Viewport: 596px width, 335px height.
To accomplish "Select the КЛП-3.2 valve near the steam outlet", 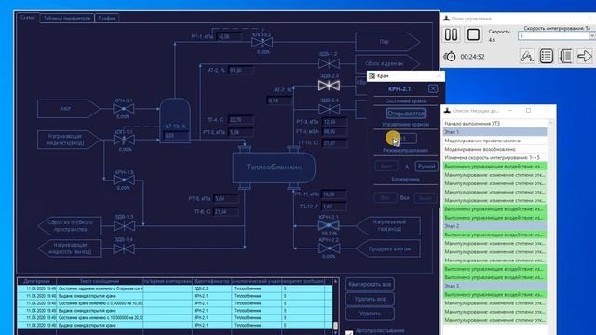I will coord(262,42).
